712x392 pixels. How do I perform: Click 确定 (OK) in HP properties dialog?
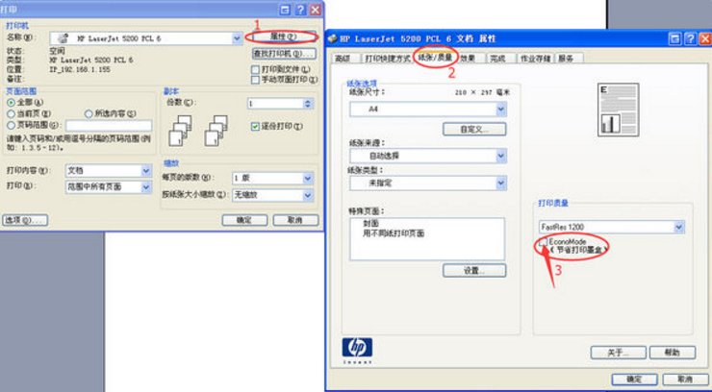[x=634, y=380]
